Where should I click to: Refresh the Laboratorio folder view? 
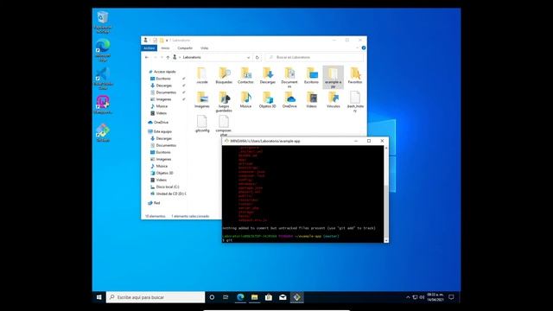pos(257,57)
